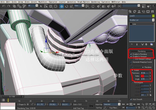Toggle Use Viewport Settings checkbox
This screenshot has width=156, height=110.
(x=133, y=59)
